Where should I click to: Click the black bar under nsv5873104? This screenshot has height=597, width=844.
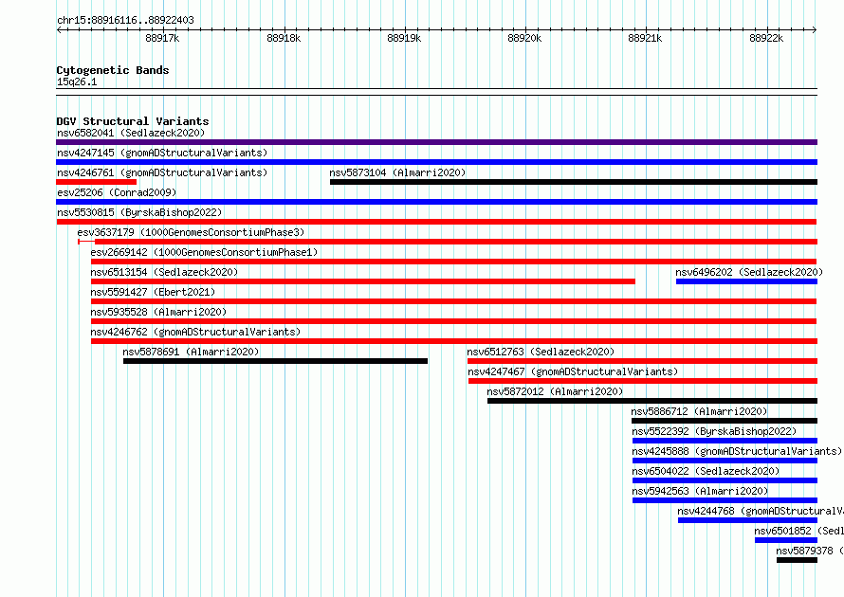point(574,182)
